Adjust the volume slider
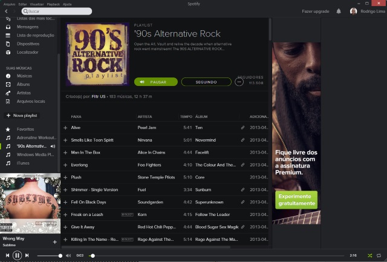 (x=50, y=255)
